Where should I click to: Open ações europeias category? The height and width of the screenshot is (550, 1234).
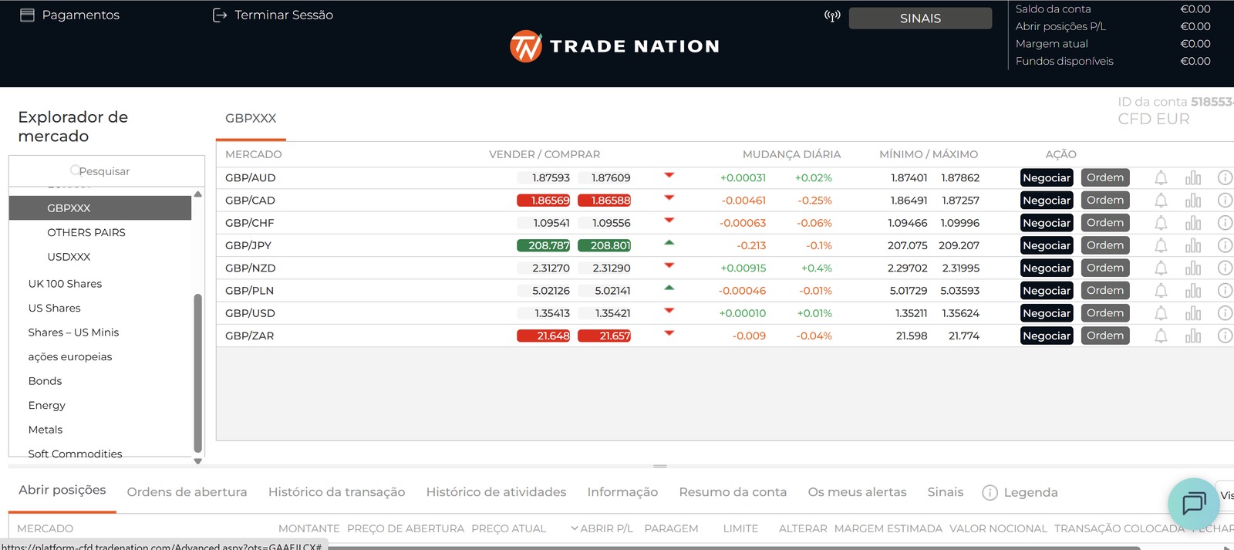70,356
